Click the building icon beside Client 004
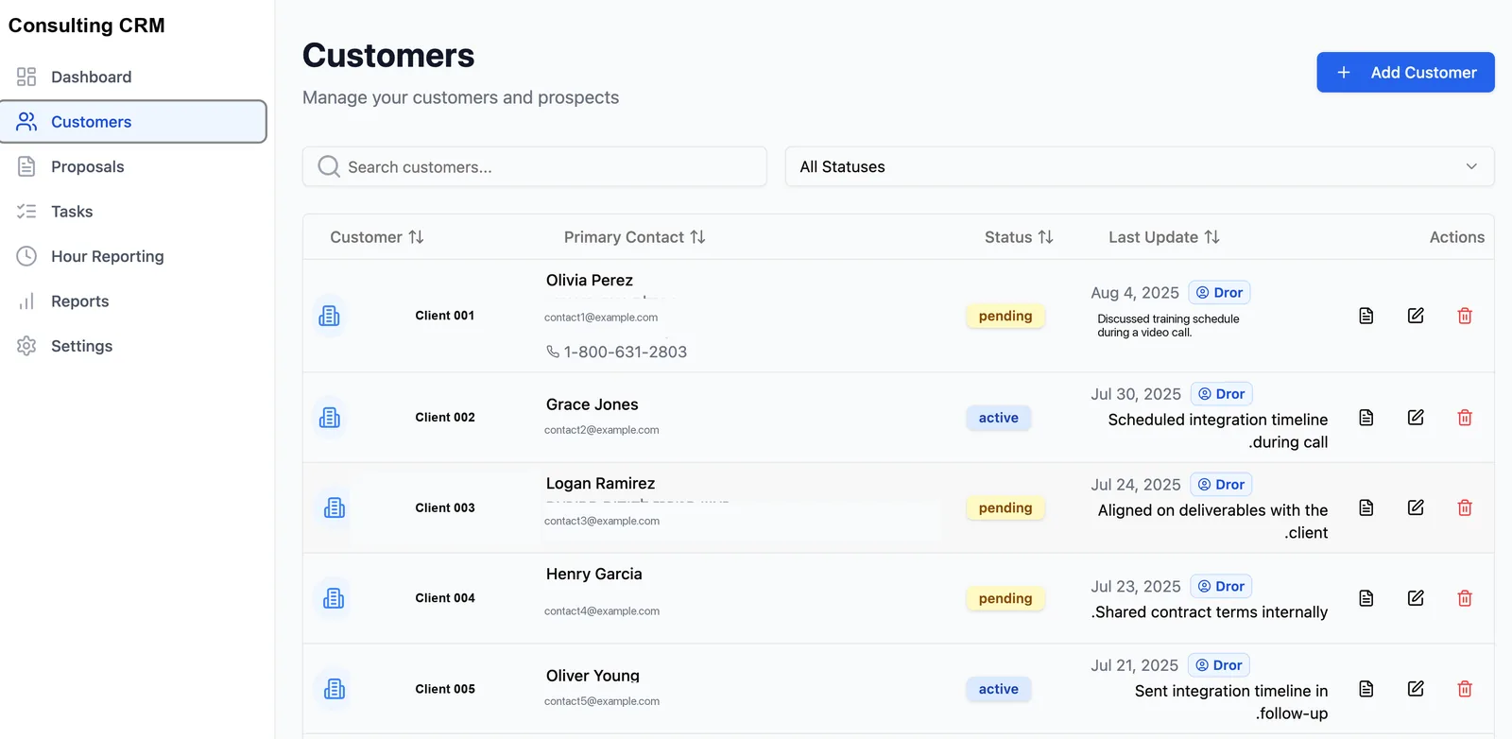This screenshot has width=1512, height=739. pos(334,598)
